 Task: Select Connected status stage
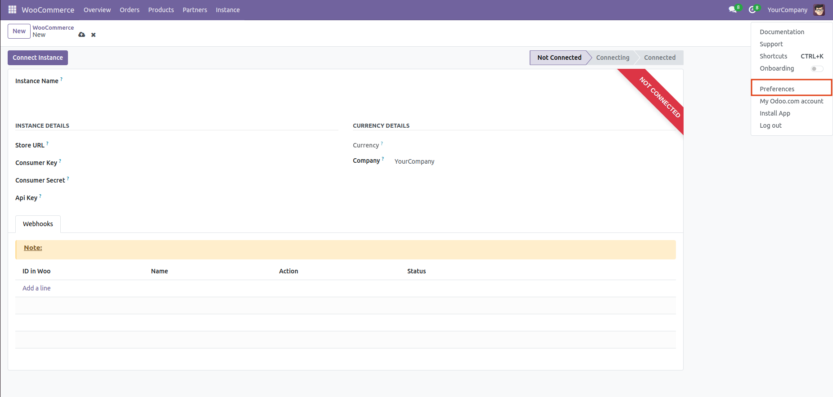click(660, 58)
